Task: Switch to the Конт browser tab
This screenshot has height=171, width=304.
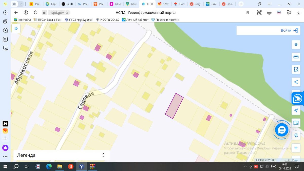Action: (131, 4)
